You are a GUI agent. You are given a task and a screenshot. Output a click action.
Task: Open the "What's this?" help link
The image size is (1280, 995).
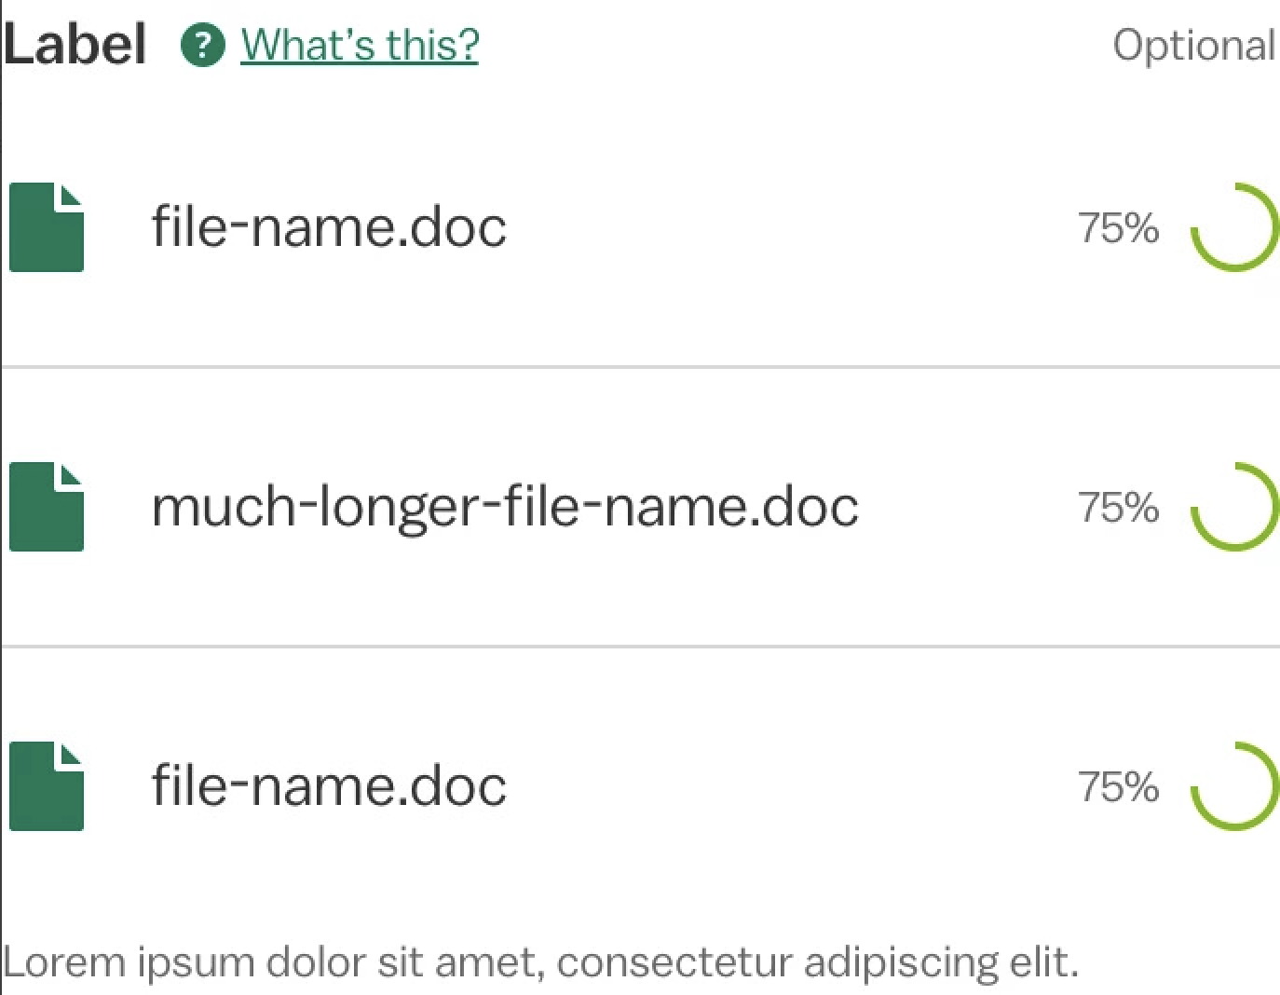(359, 44)
